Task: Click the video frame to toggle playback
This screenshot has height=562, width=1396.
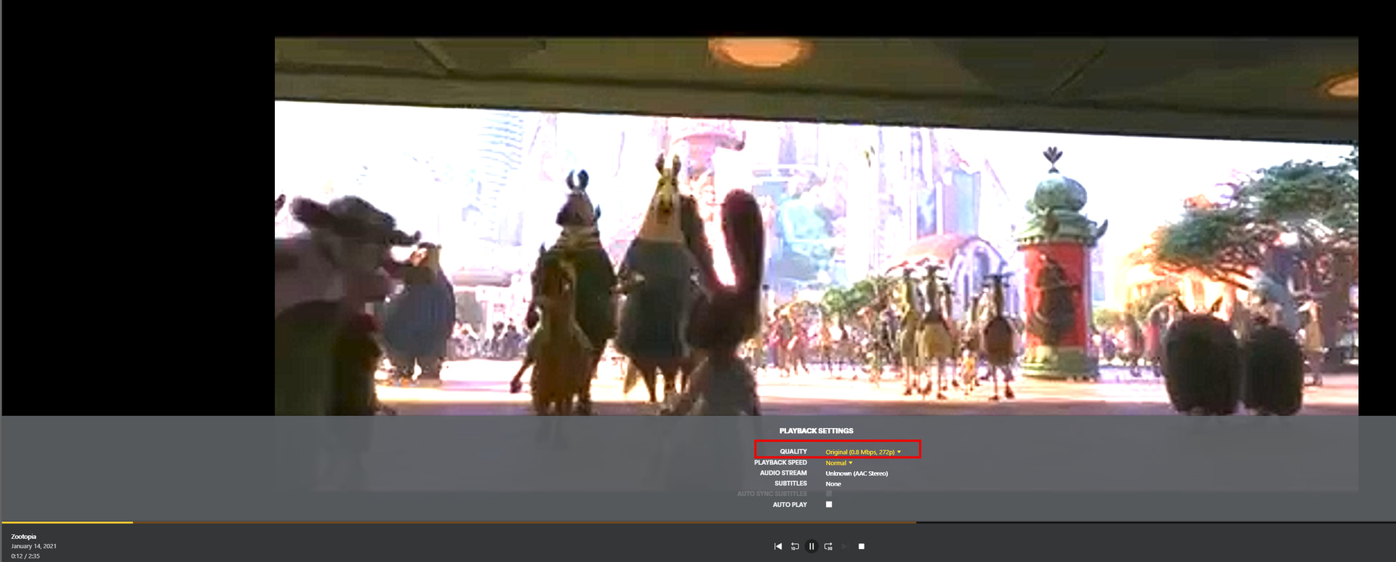Action: pyautogui.click(x=816, y=226)
